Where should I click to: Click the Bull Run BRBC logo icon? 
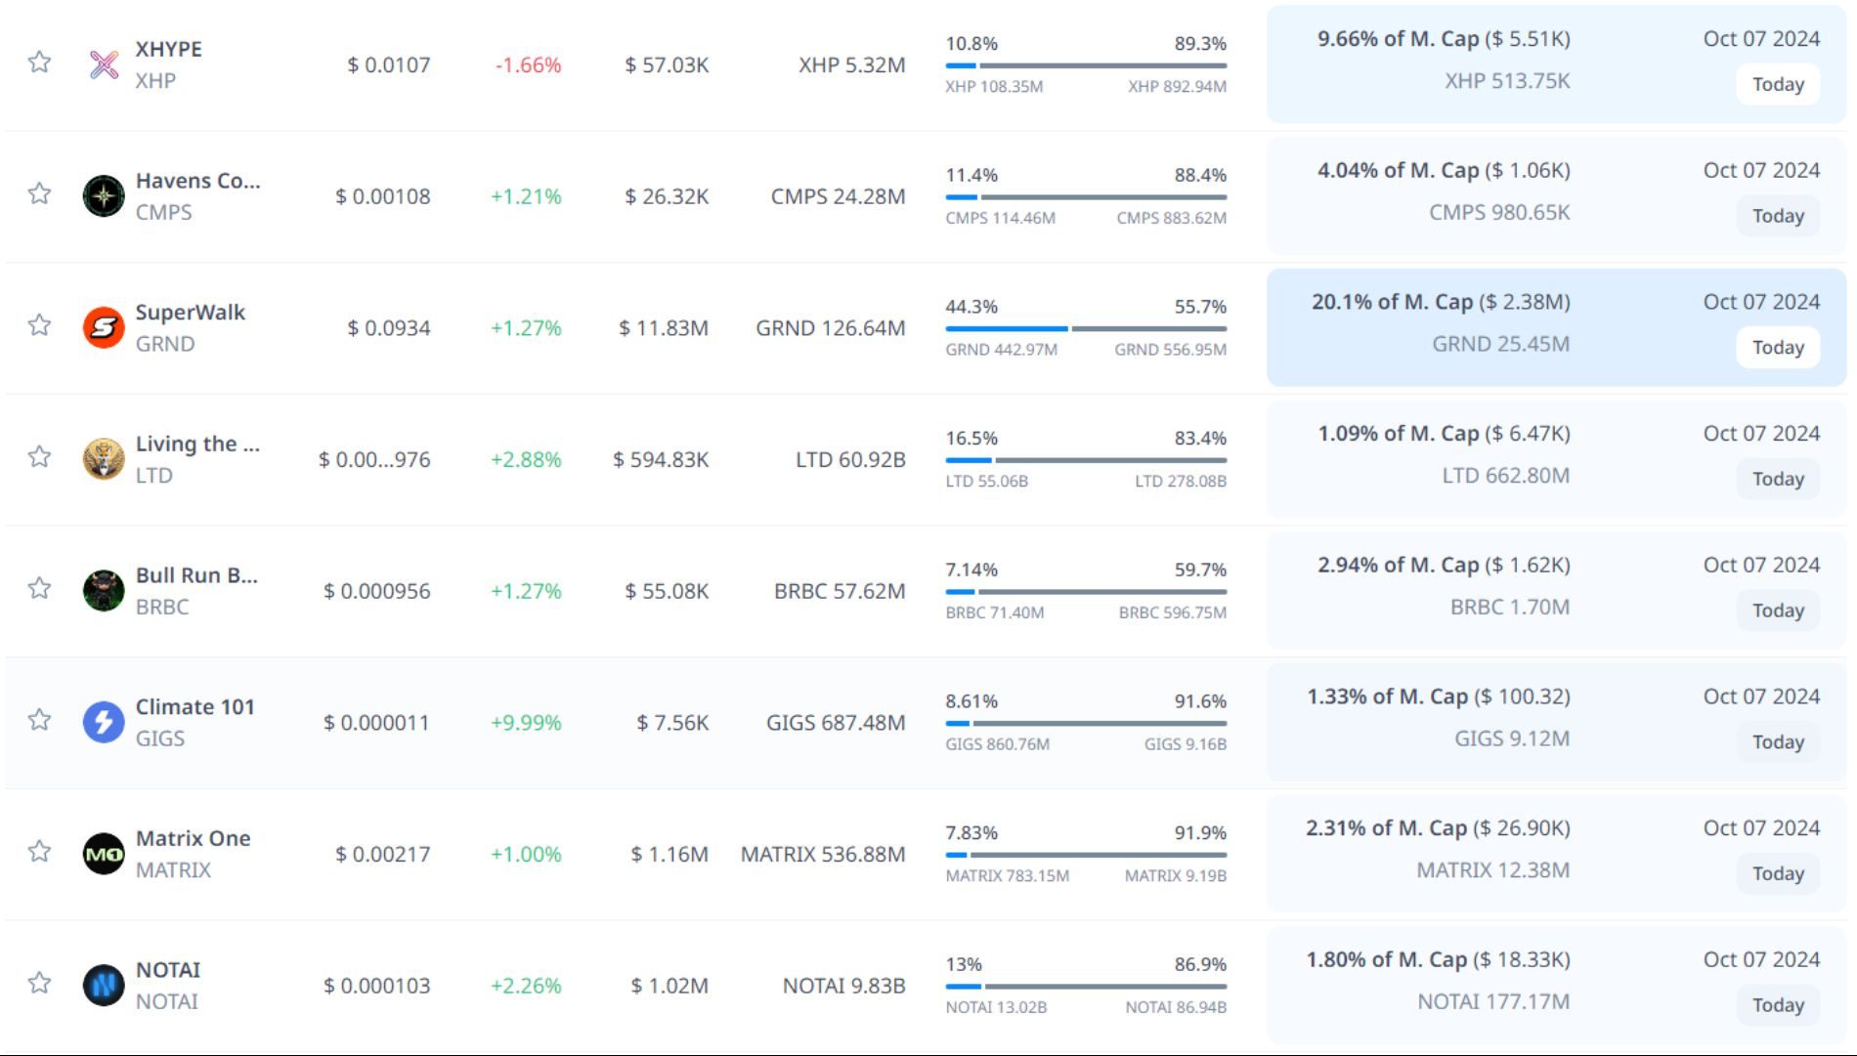pos(104,591)
